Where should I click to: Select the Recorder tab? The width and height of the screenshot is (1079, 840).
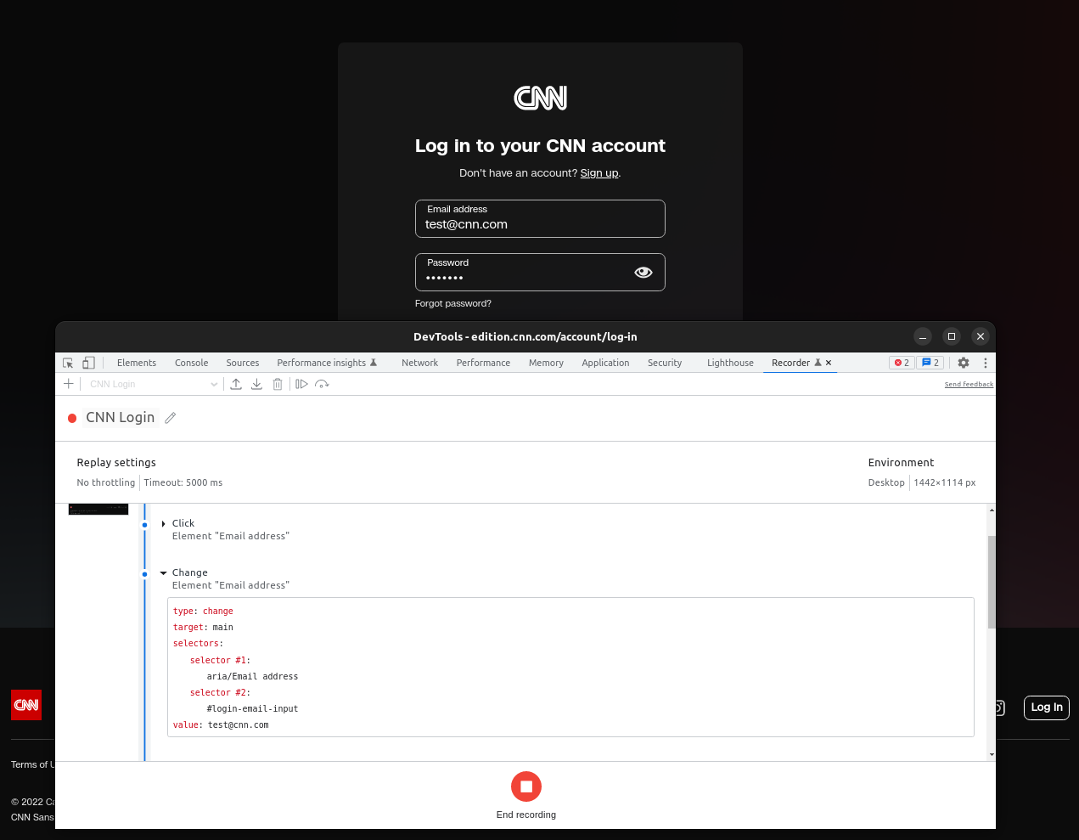(x=791, y=363)
